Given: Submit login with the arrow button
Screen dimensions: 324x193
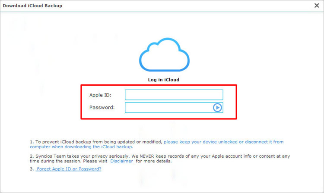Looking at the screenshot, I should tap(217, 108).
